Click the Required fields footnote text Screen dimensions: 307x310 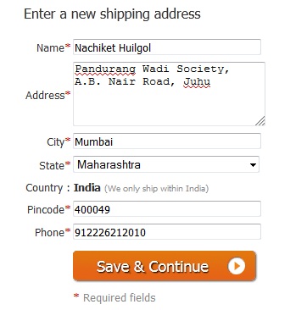tap(119, 297)
